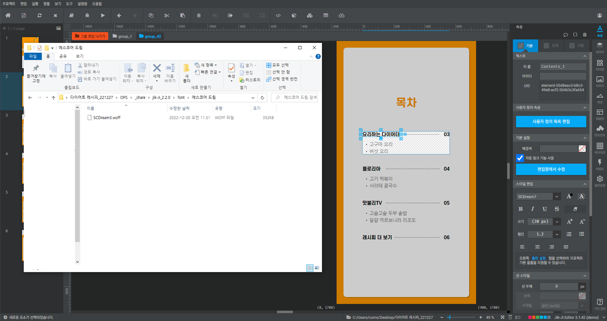Increase font size with the A+ icon
The height and width of the screenshot is (321, 607).
[569, 221]
